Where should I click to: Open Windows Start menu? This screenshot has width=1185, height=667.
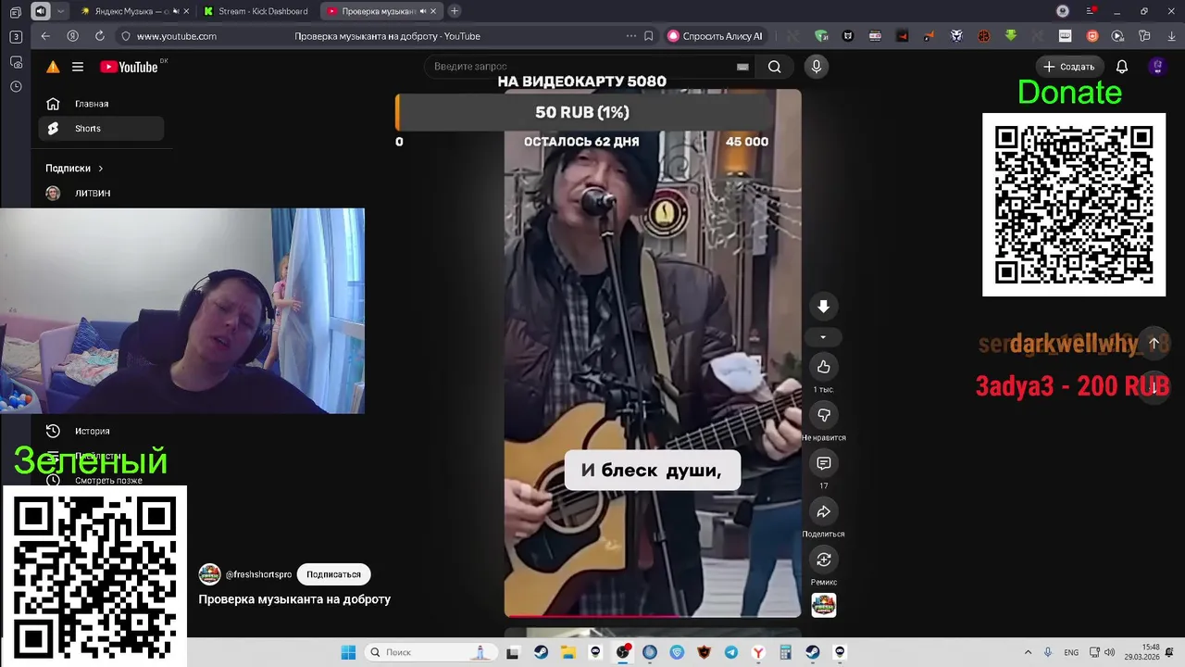tap(348, 652)
